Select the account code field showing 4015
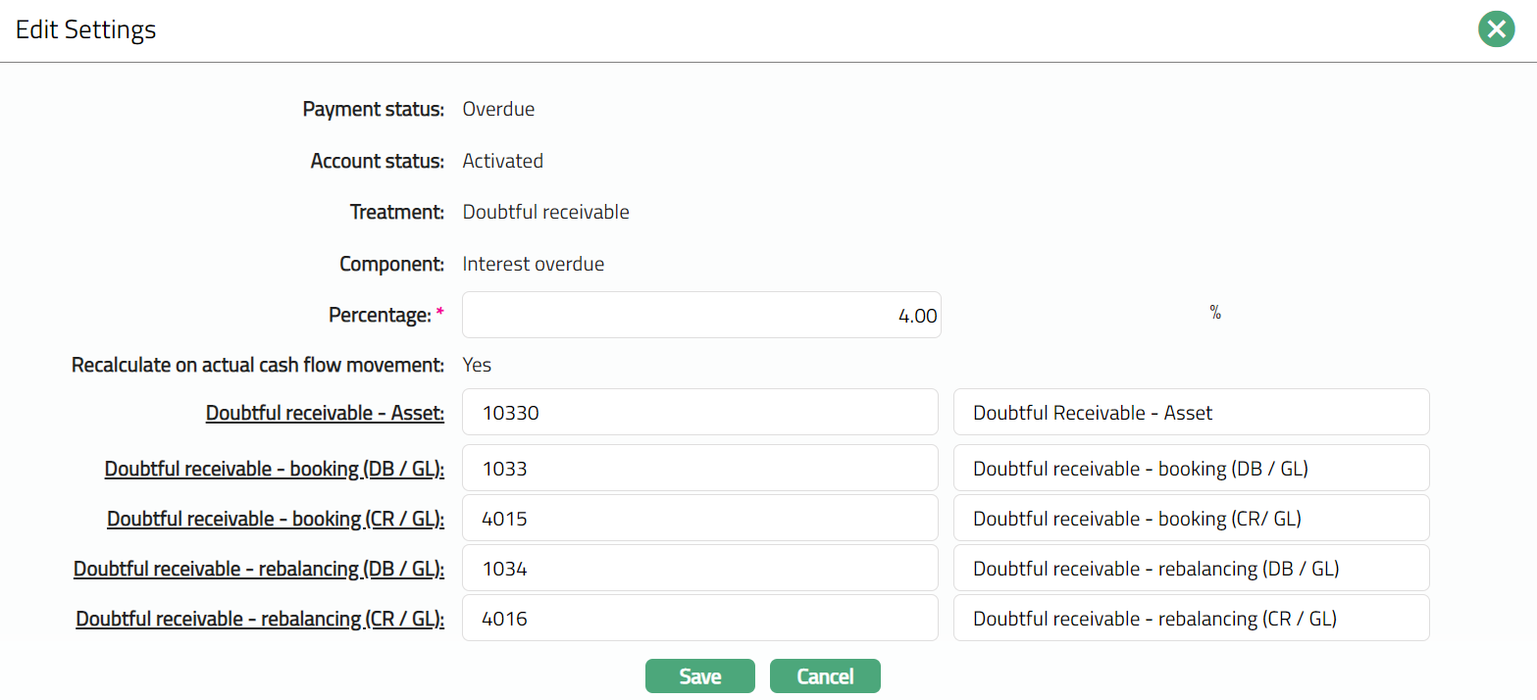Viewport: 1537px width, 700px height. (x=700, y=519)
